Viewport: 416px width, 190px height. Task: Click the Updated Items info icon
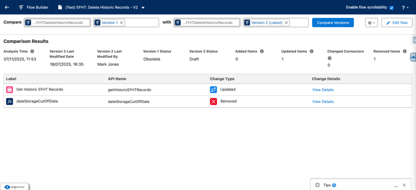[311, 51]
